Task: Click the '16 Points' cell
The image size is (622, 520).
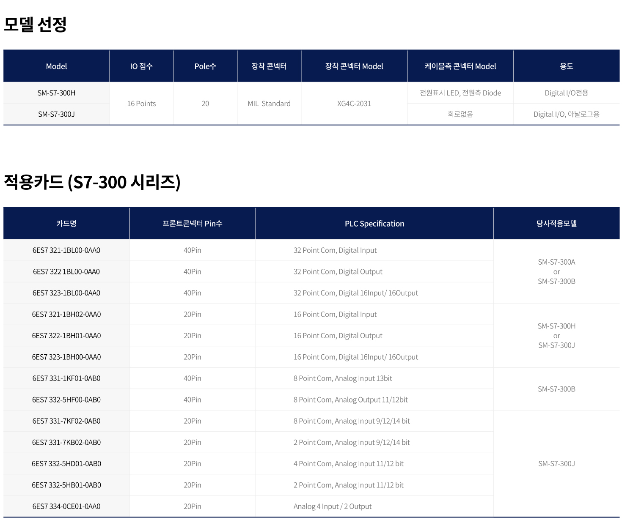Action: coord(141,104)
